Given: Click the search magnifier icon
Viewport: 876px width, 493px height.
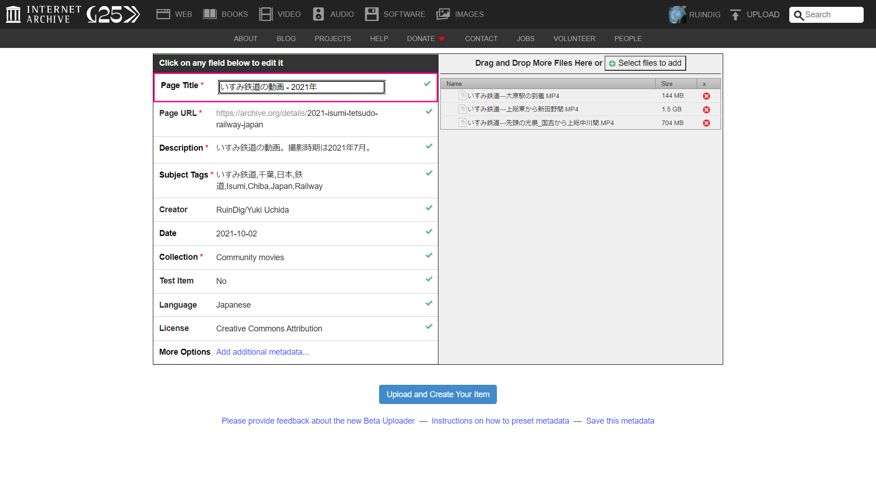Looking at the screenshot, I should click(798, 16).
